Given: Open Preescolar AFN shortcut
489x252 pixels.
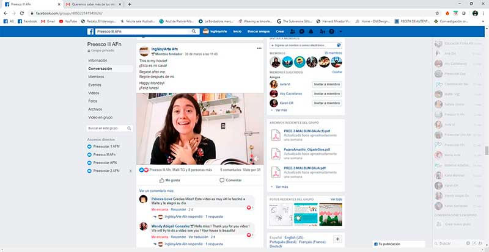Looking at the screenshot, I should click(105, 162).
